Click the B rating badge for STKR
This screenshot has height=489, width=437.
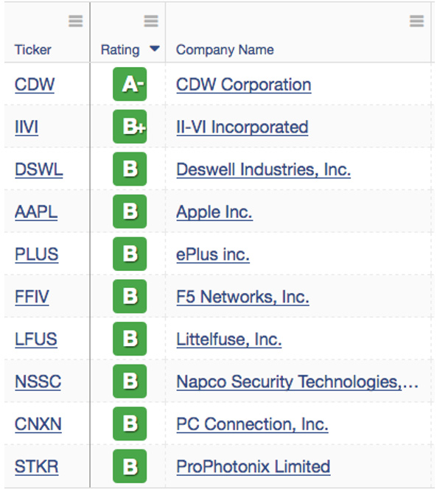(130, 466)
